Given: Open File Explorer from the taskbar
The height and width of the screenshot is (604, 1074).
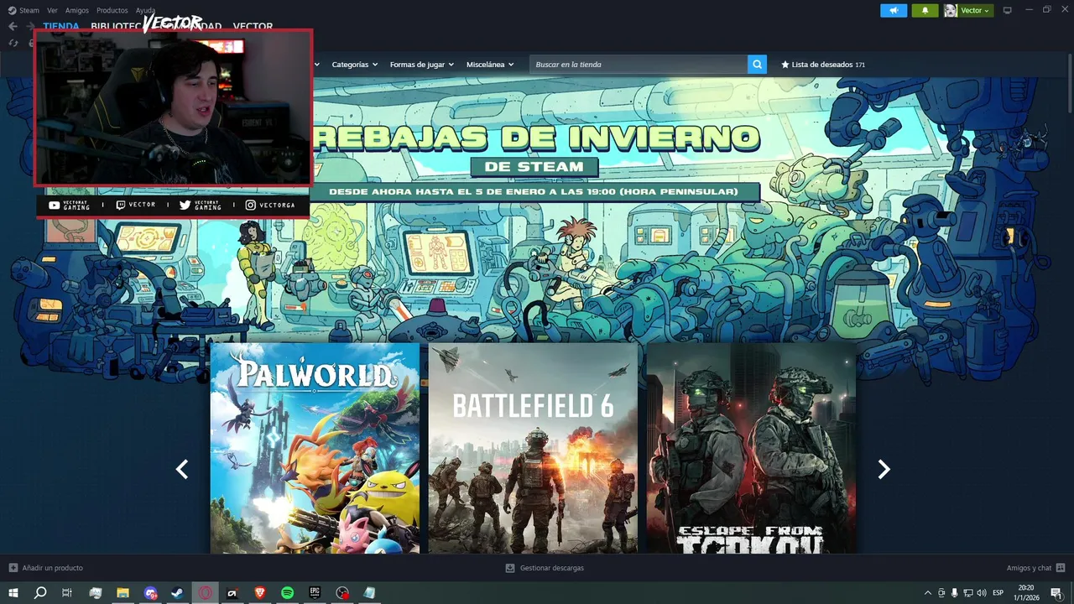Looking at the screenshot, I should 123,592.
